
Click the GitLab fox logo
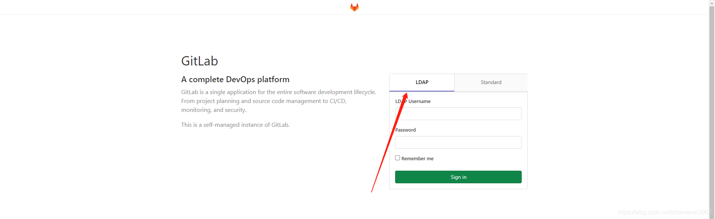(x=355, y=7)
